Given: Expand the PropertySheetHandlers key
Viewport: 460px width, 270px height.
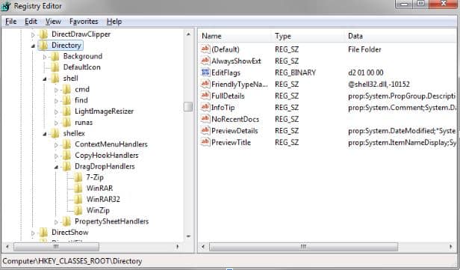Looking at the screenshot, I should [x=56, y=222].
